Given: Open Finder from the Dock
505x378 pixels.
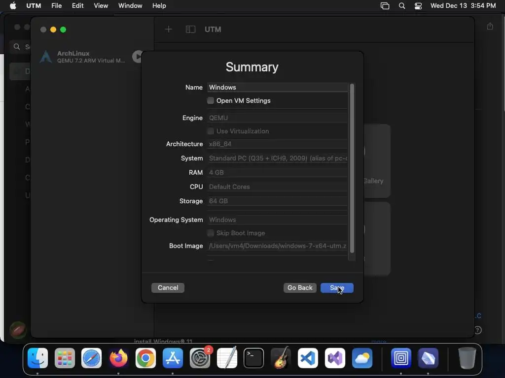Looking at the screenshot, I should pyautogui.click(x=37, y=358).
